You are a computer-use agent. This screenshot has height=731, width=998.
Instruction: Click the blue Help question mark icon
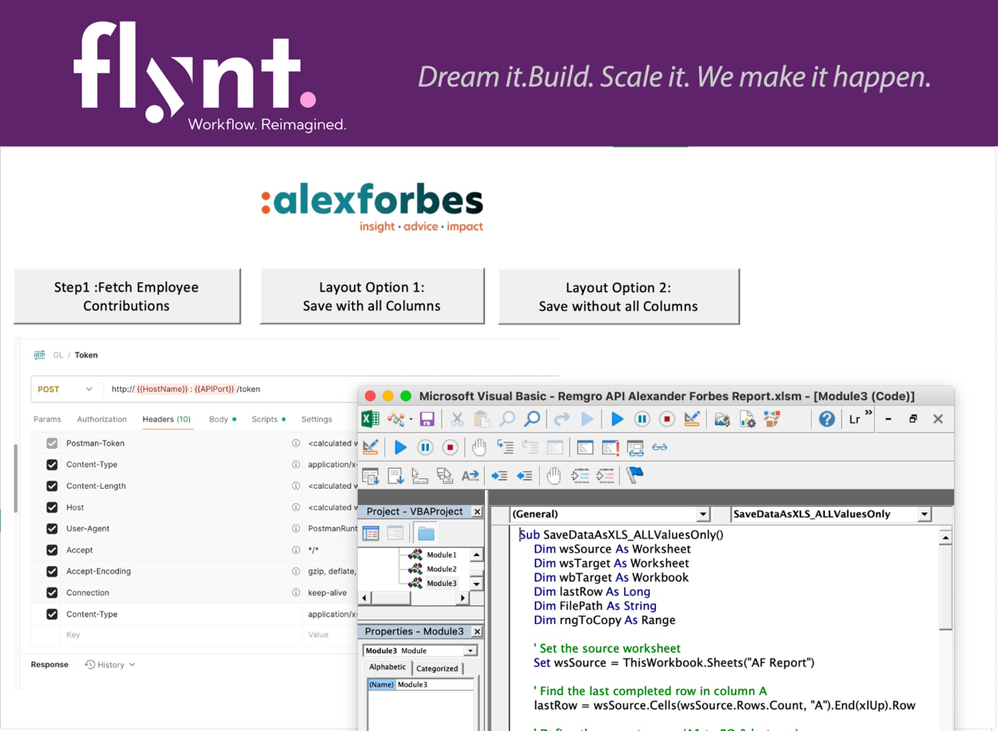827,419
